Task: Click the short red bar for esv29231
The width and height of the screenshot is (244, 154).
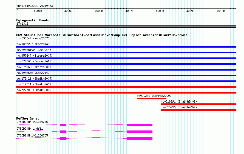Action: tap(152, 98)
